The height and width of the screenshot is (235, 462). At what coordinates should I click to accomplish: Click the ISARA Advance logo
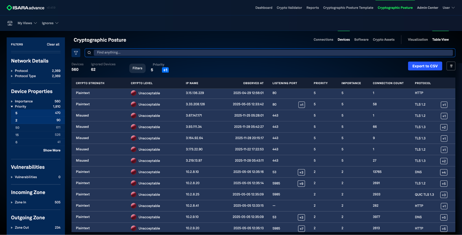(26, 8)
